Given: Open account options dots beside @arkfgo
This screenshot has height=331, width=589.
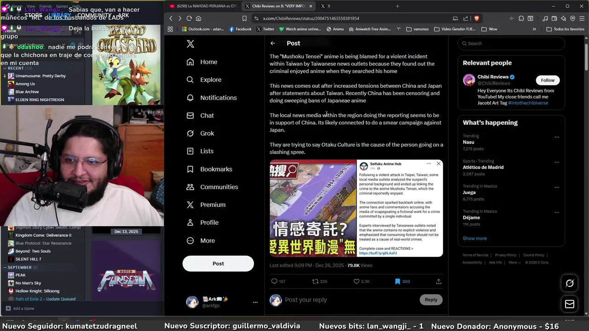Looking at the screenshot, I should (x=255, y=302).
